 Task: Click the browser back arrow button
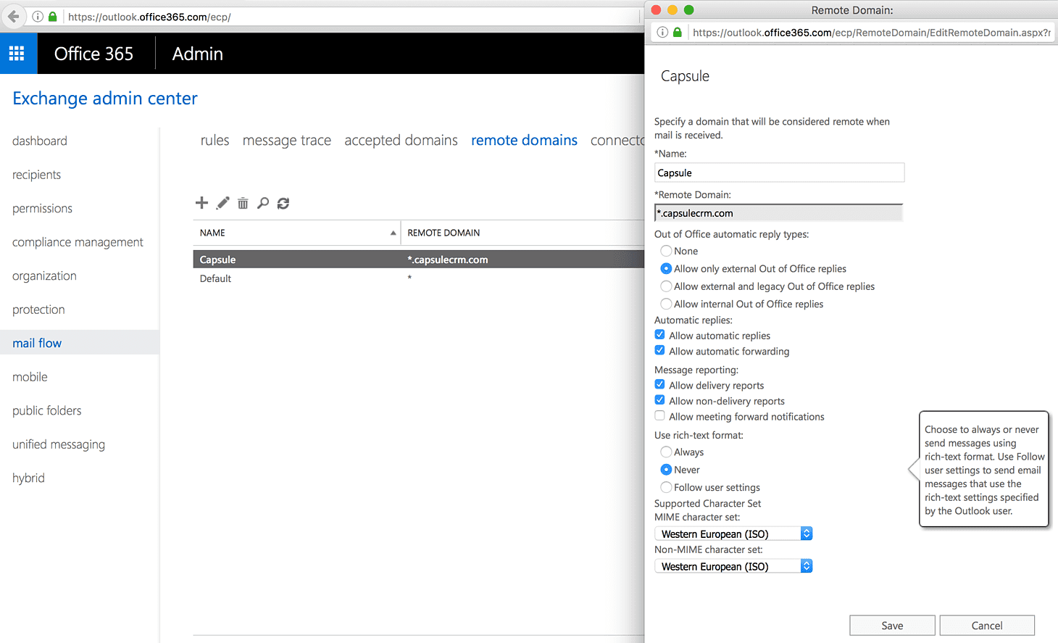coord(13,16)
